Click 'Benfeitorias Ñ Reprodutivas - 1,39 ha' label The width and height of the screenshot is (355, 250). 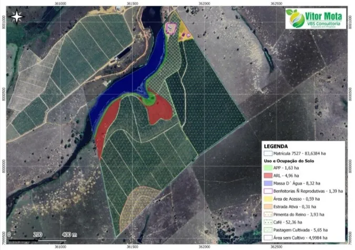(308, 191)
